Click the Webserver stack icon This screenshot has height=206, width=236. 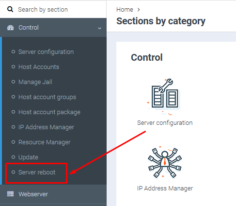[x=10, y=194]
